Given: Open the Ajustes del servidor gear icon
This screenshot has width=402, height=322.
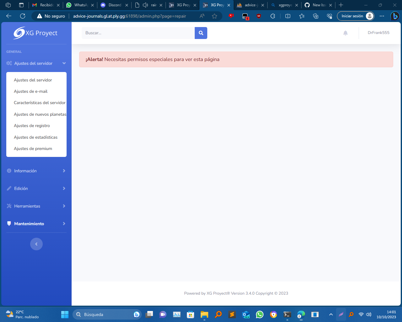Looking at the screenshot, I should 8,63.
